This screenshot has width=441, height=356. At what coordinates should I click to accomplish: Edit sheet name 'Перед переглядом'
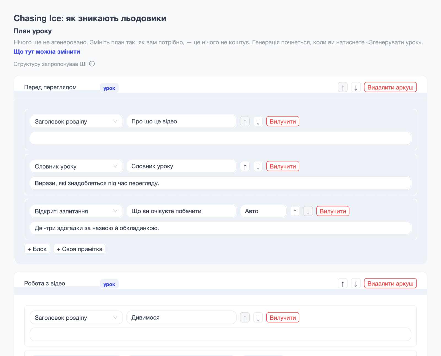[x=60, y=87]
